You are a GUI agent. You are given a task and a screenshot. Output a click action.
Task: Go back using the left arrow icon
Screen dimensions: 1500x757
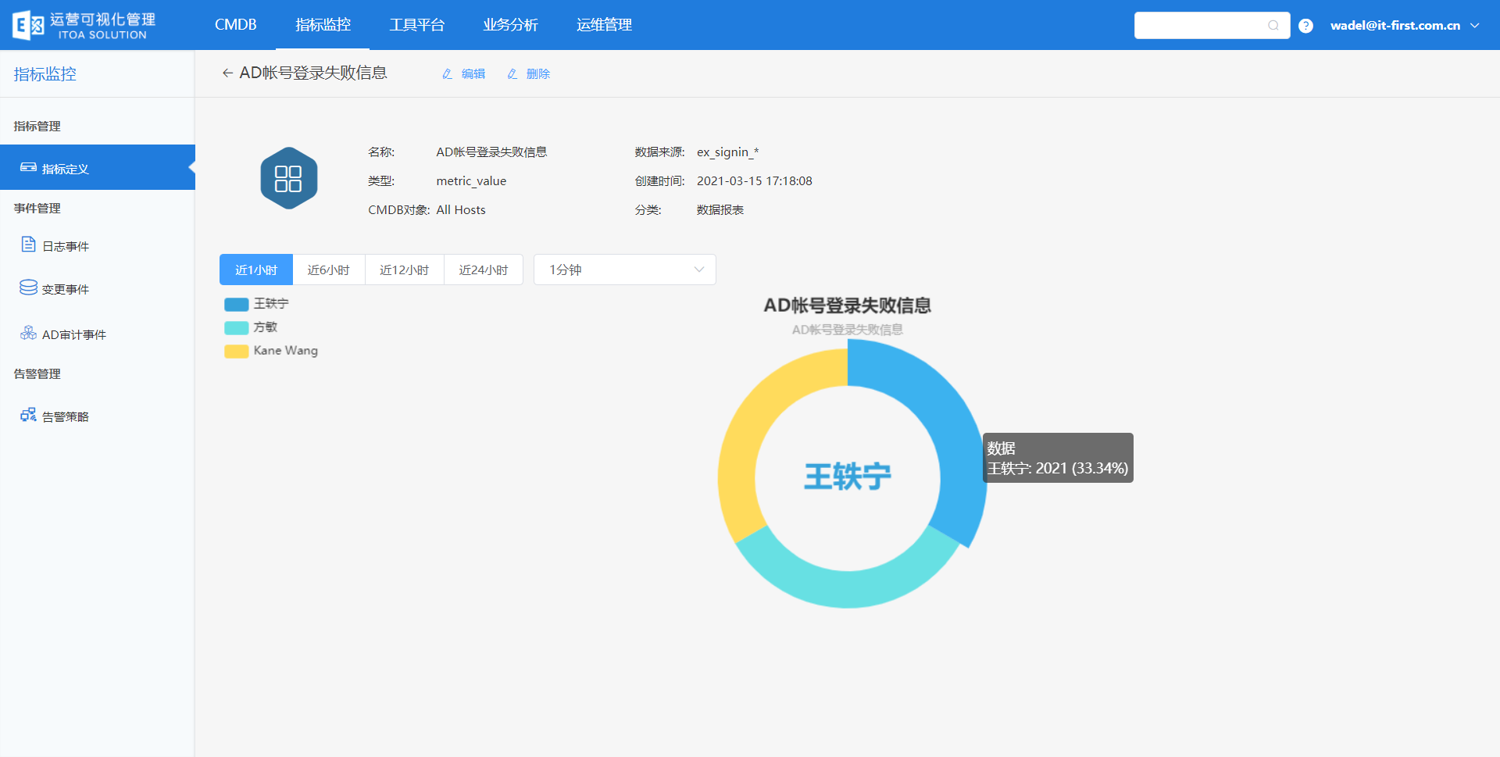227,73
